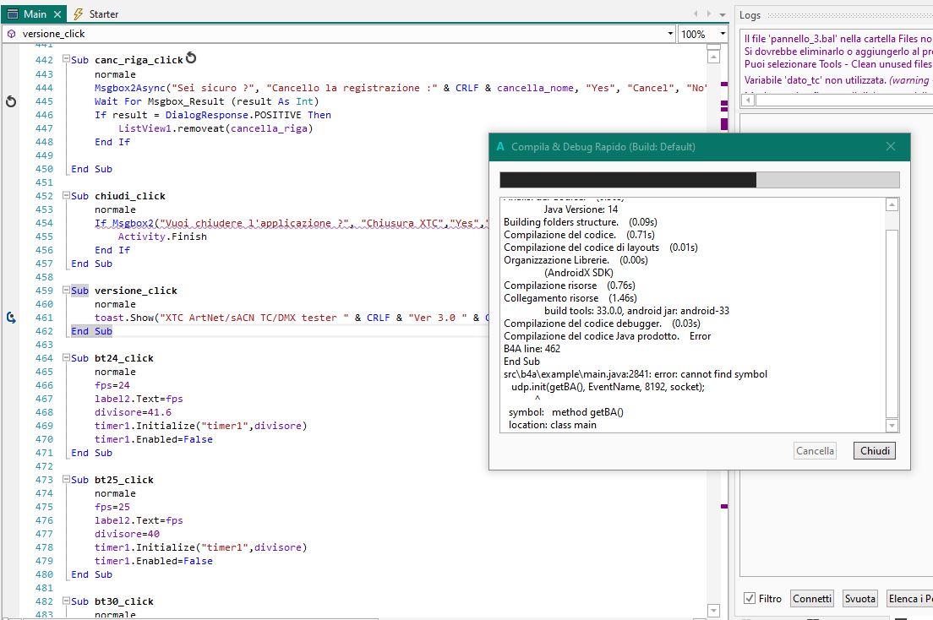Collapse Sub chiudi_click

click(66, 195)
